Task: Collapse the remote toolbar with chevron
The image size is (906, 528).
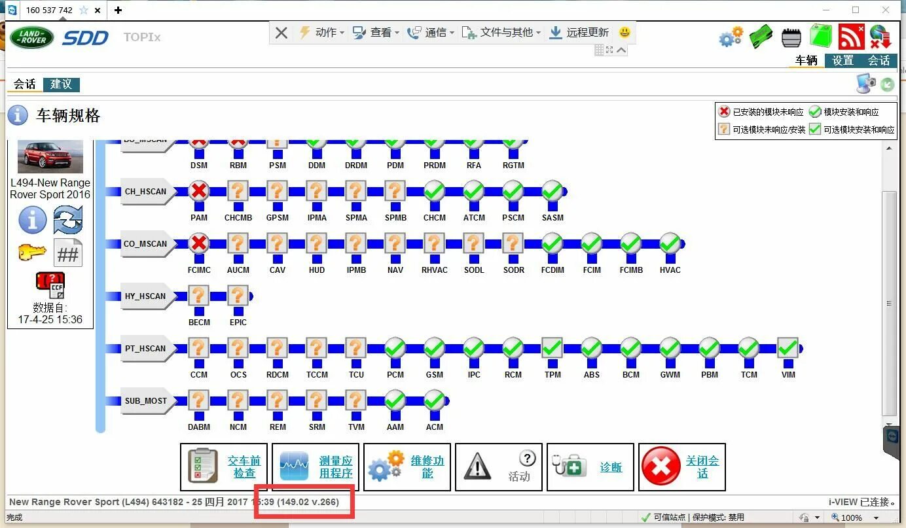Action: coord(622,50)
